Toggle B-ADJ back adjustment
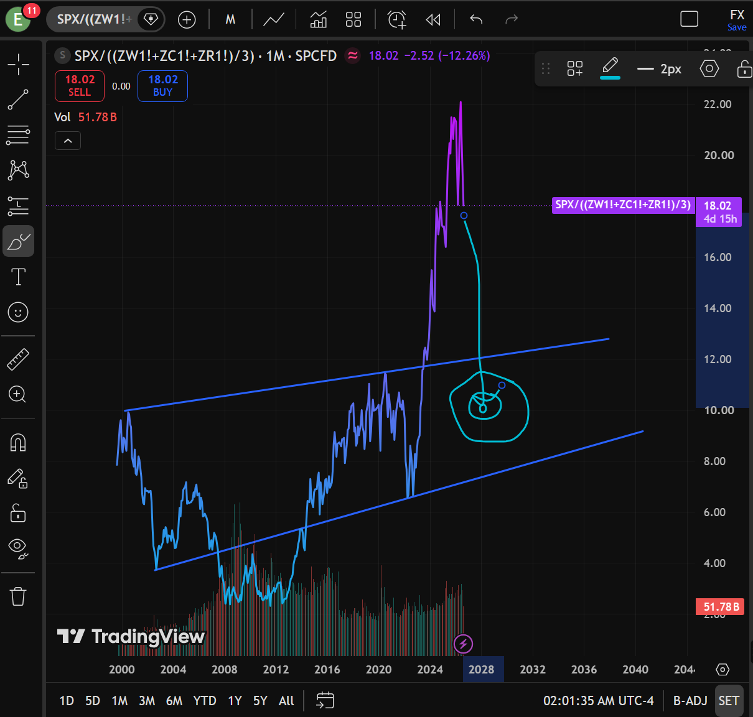This screenshot has width=753, height=717. [690, 701]
